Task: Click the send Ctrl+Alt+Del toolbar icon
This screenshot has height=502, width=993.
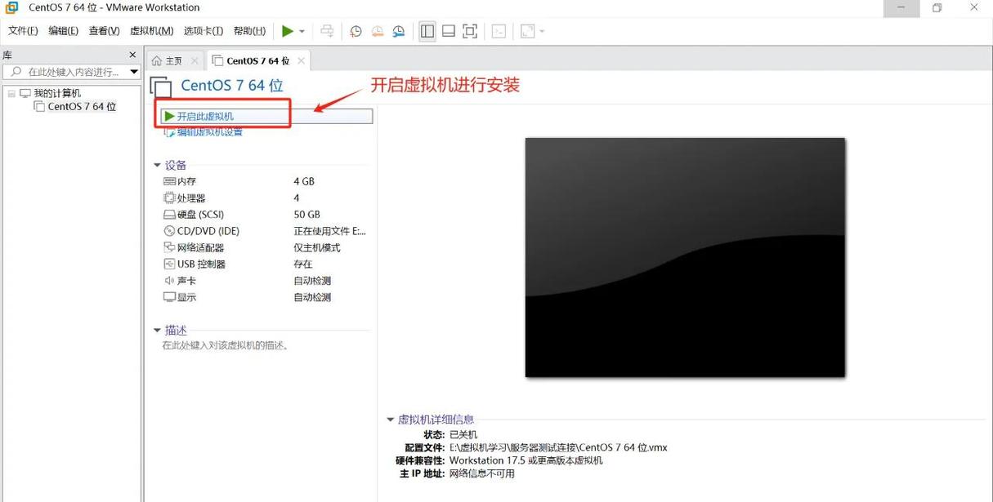Action: [x=327, y=31]
